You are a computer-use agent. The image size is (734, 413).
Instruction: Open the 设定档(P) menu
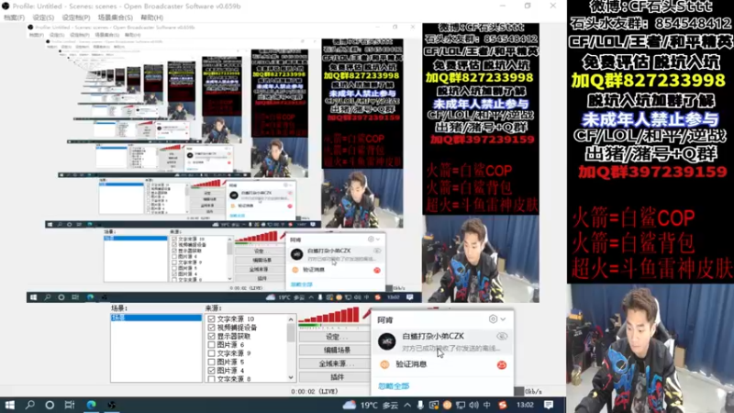[76, 17]
